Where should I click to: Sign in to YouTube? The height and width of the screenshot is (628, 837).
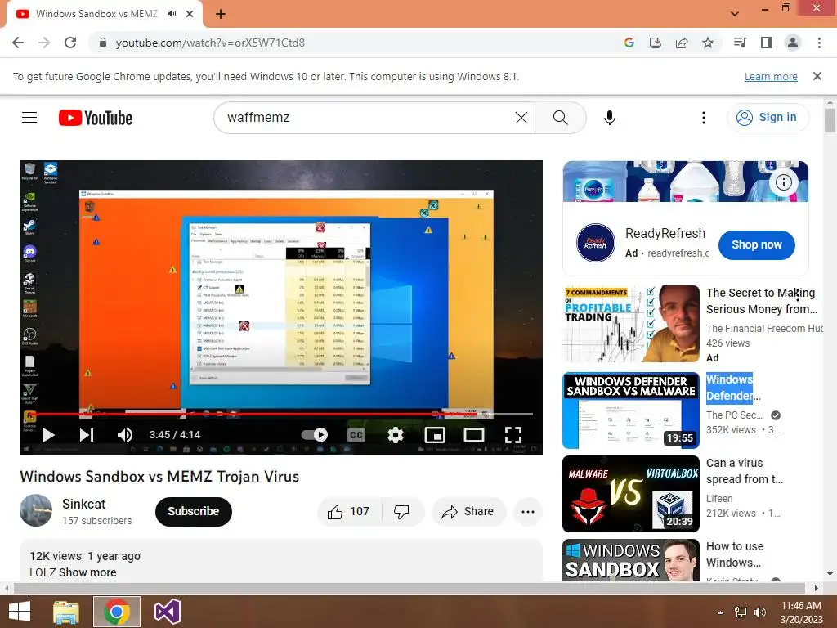pos(767,118)
